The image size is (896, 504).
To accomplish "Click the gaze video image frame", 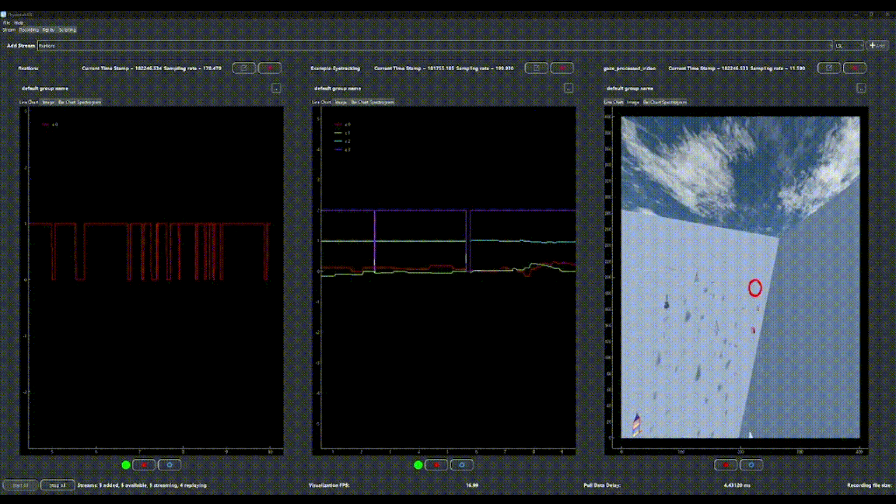I will click(x=740, y=277).
